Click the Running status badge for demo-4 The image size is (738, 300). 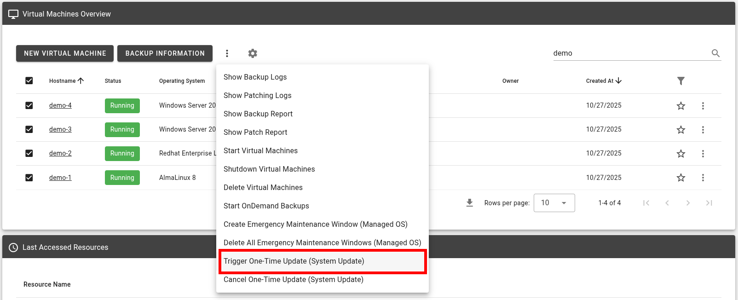tap(122, 105)
